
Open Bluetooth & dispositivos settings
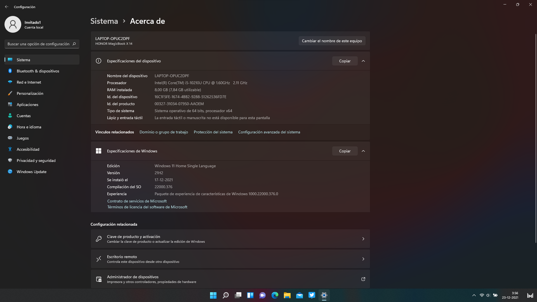pyautogui.click(x=38, y=71)
